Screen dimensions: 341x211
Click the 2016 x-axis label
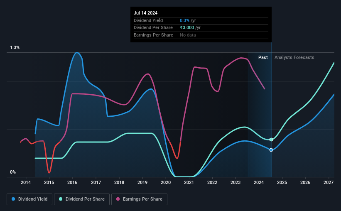72,182
